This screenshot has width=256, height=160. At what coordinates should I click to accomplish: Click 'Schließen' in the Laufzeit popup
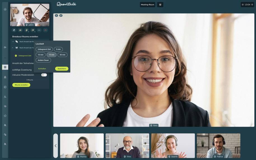click(x=42, y=69)
